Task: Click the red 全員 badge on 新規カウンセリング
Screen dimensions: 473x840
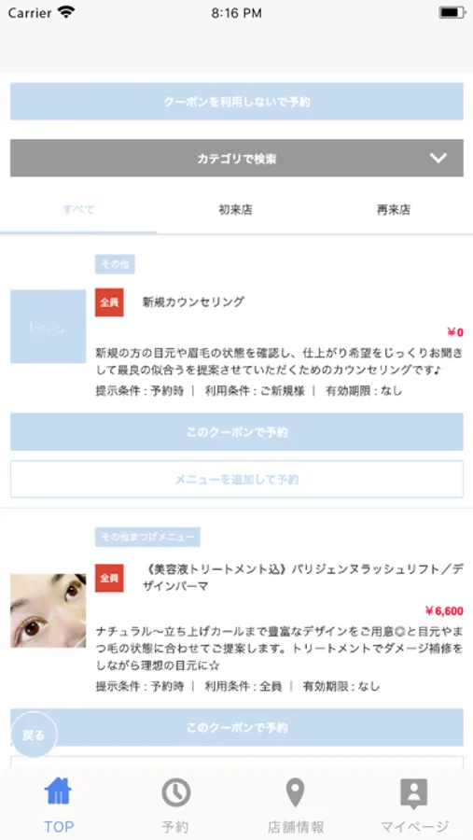Action: point(109,302)
